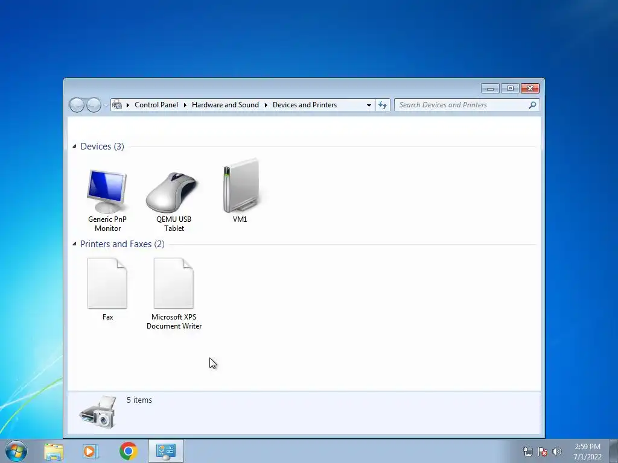Click the 5 items status text
The image size is (618, 463).
point(139,400)
